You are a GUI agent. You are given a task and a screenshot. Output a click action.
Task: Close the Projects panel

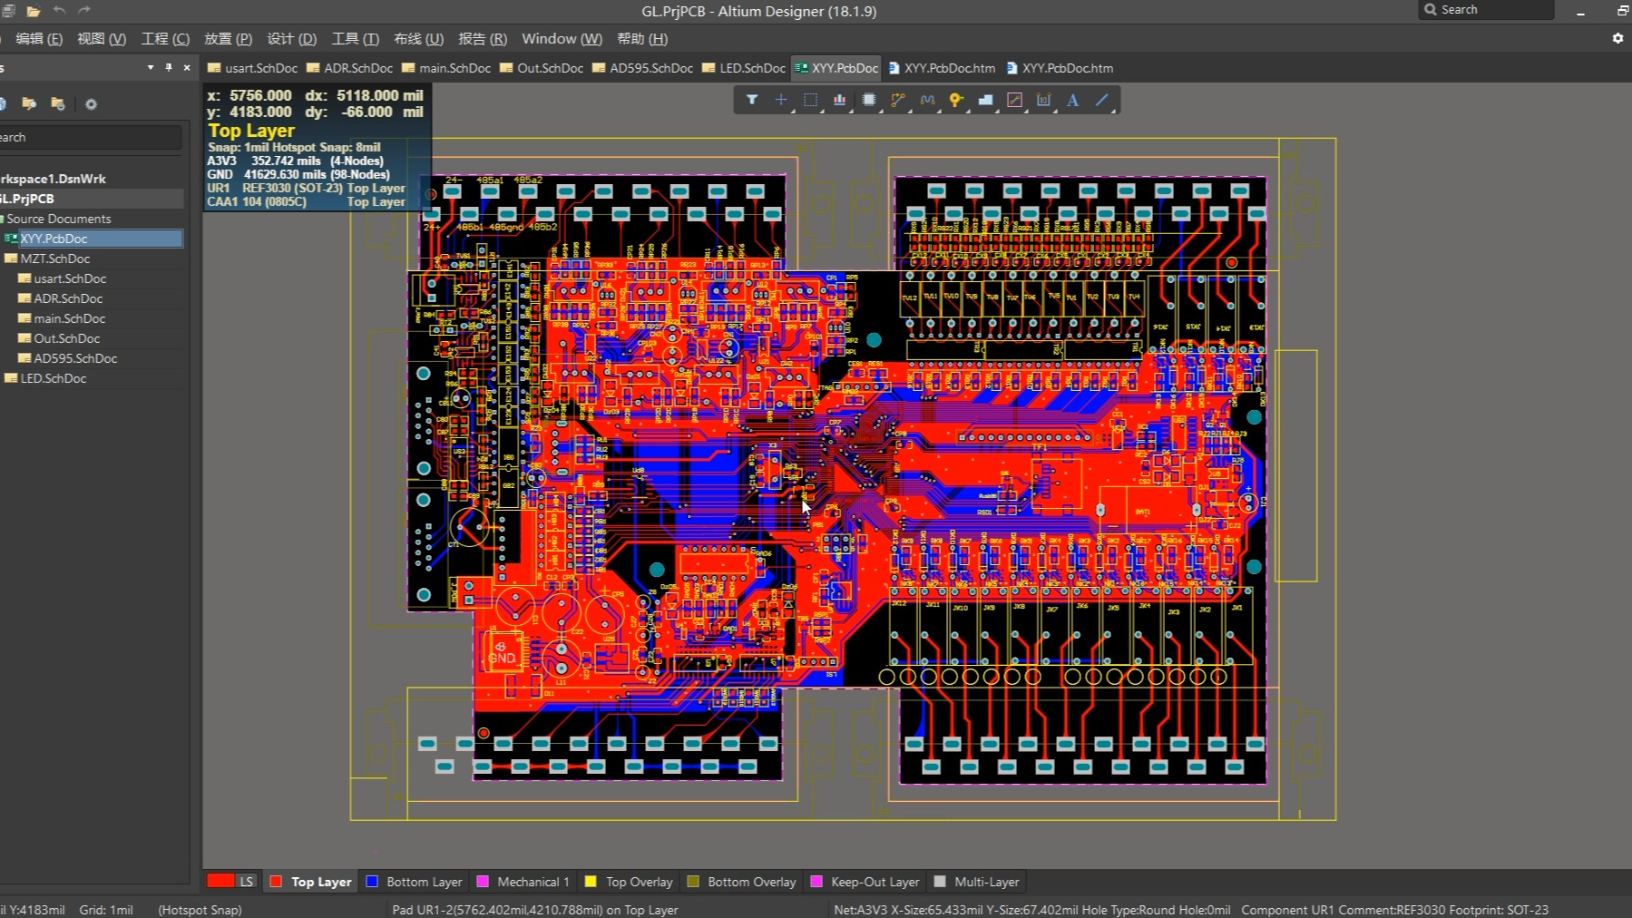pos(187,67)
